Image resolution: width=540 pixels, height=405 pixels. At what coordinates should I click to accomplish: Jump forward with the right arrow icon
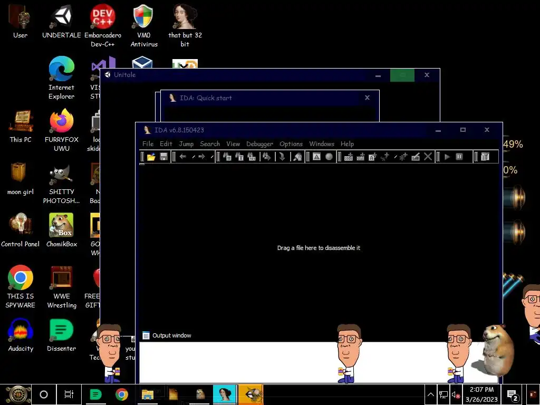202,157
